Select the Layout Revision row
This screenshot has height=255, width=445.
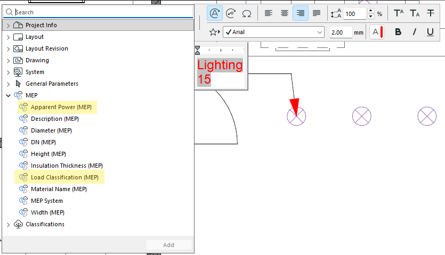[98, 48]
